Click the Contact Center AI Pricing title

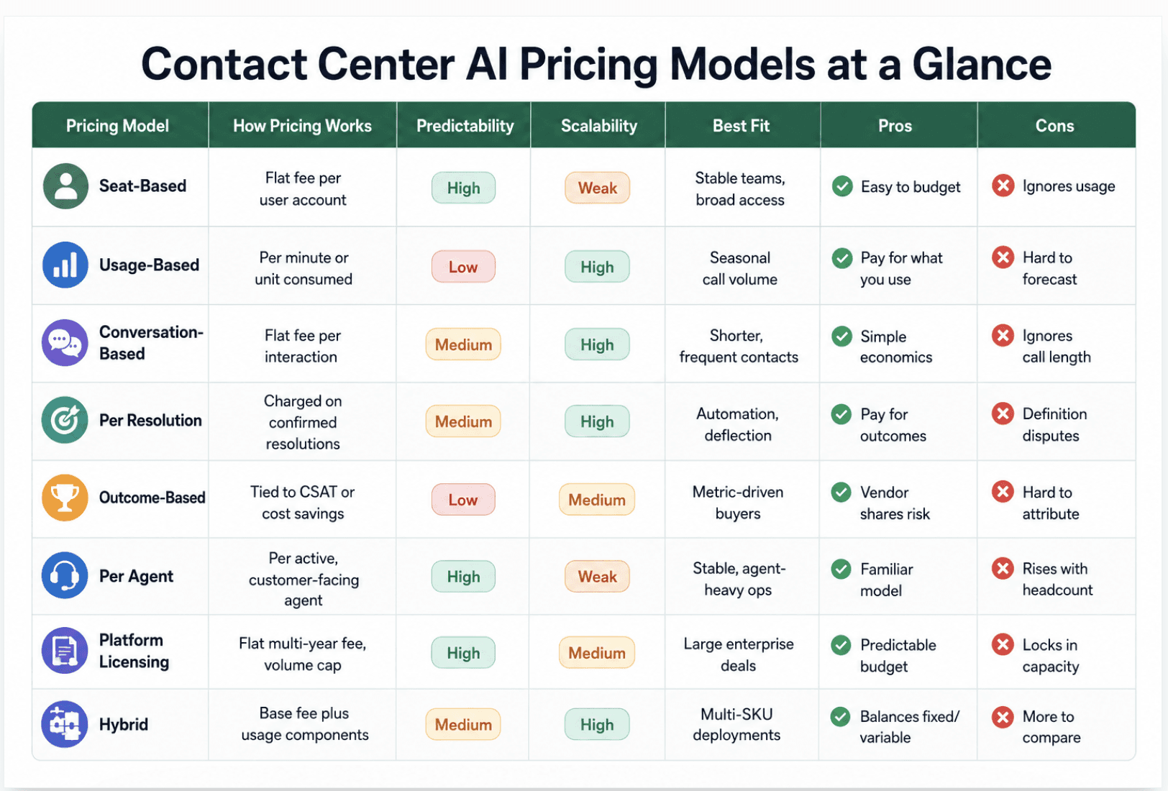pos(596,64)
